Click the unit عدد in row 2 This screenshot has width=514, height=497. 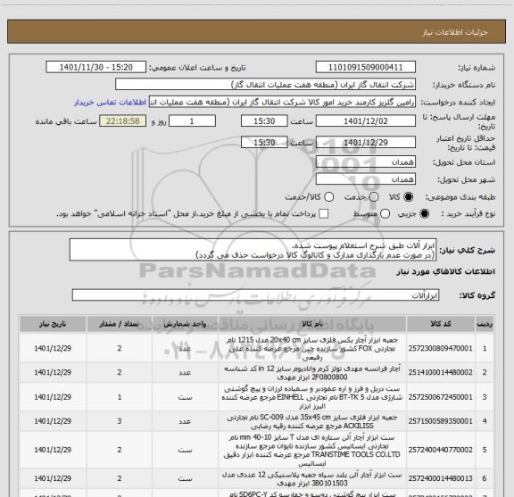185,372
